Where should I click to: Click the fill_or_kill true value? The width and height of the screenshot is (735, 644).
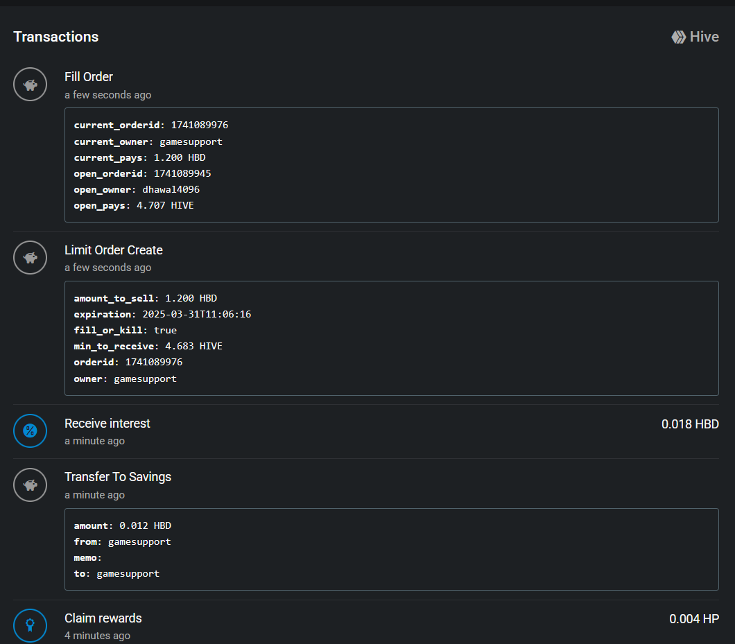pos(165,331)
